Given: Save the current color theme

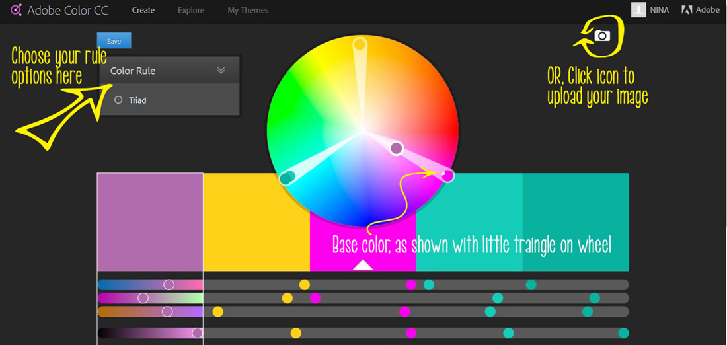Looking at the screenshot, I should pyautogui.click(x=114, y=41).
